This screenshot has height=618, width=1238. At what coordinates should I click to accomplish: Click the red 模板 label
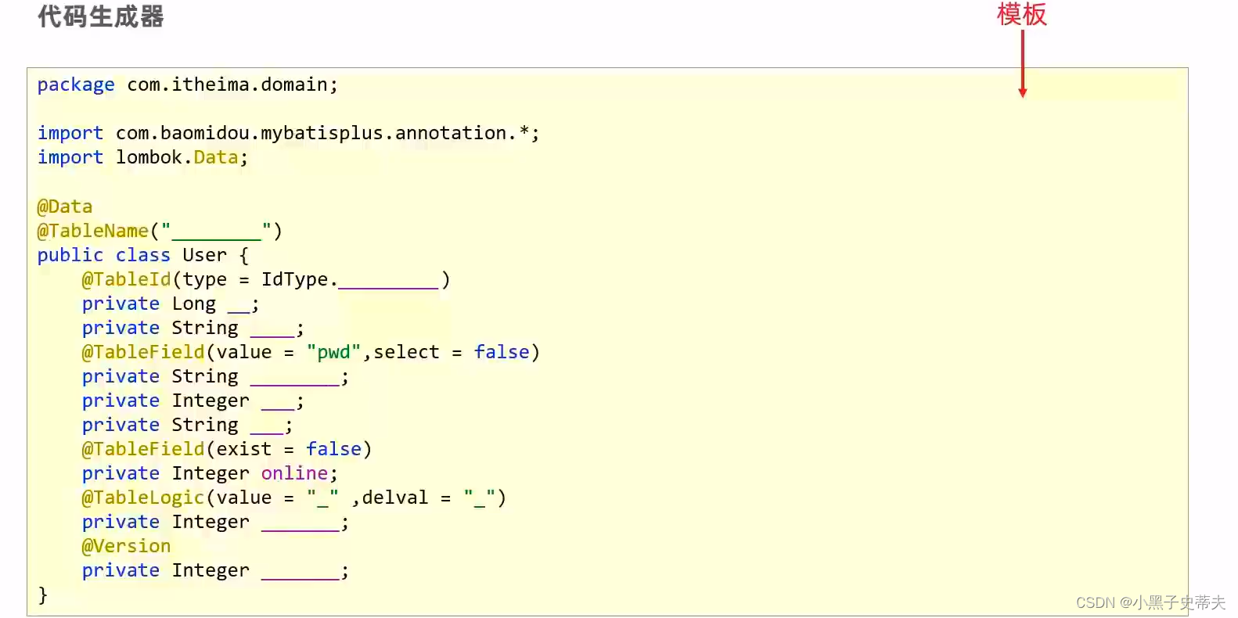point(1021,14)
